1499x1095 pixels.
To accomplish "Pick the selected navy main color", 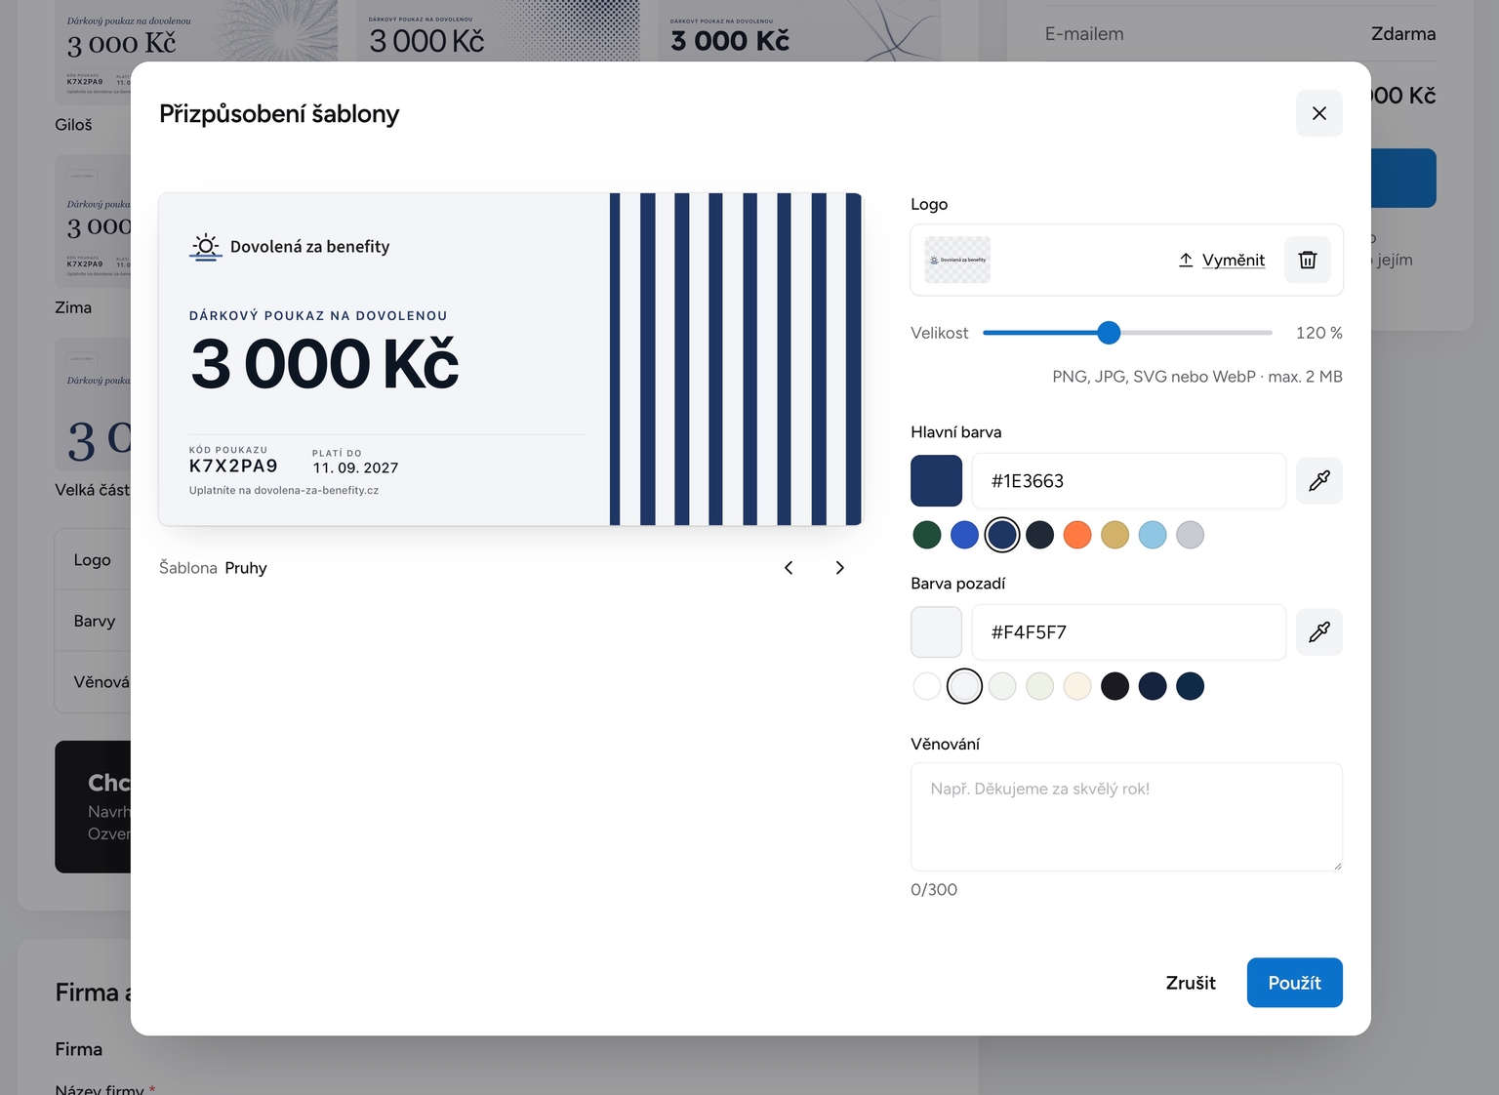I will [1002, 535].
